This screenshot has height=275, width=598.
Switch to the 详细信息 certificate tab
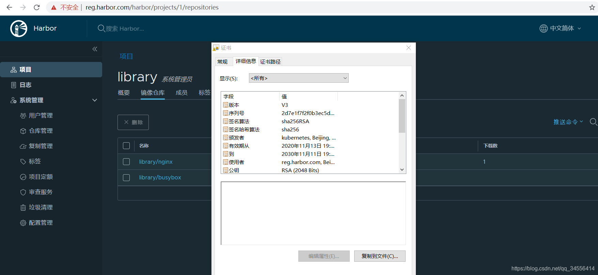tap(246, 61)
